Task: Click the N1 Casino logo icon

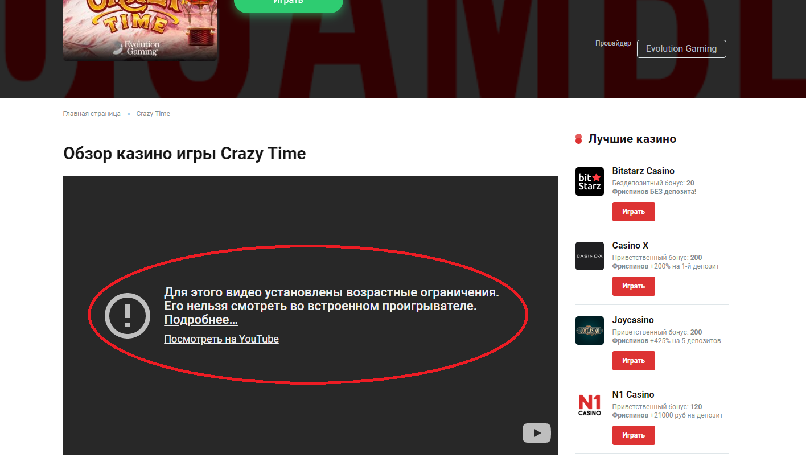Action: (x=590, y=405)
